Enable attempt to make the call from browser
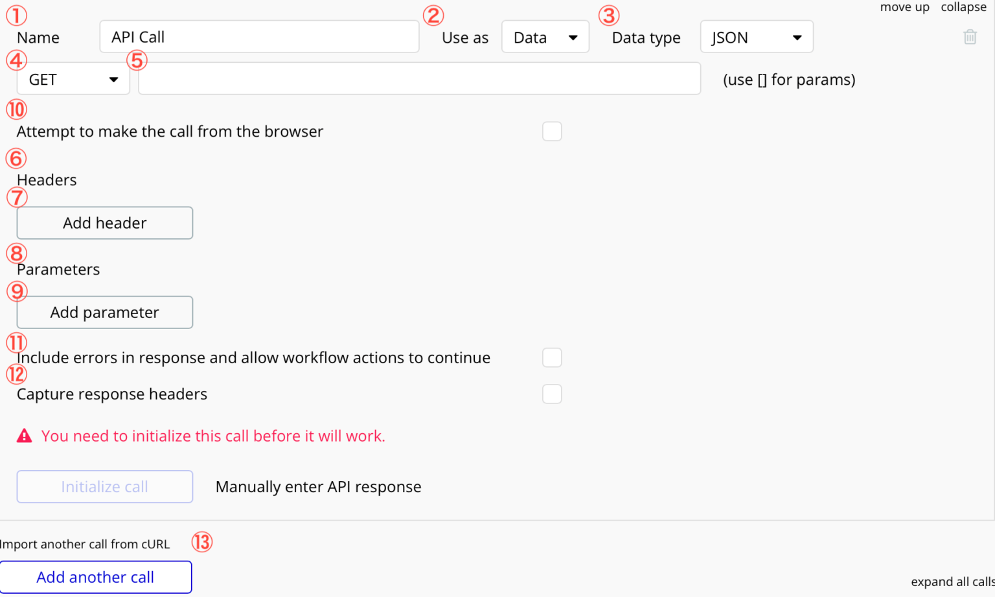 point(552,131)
